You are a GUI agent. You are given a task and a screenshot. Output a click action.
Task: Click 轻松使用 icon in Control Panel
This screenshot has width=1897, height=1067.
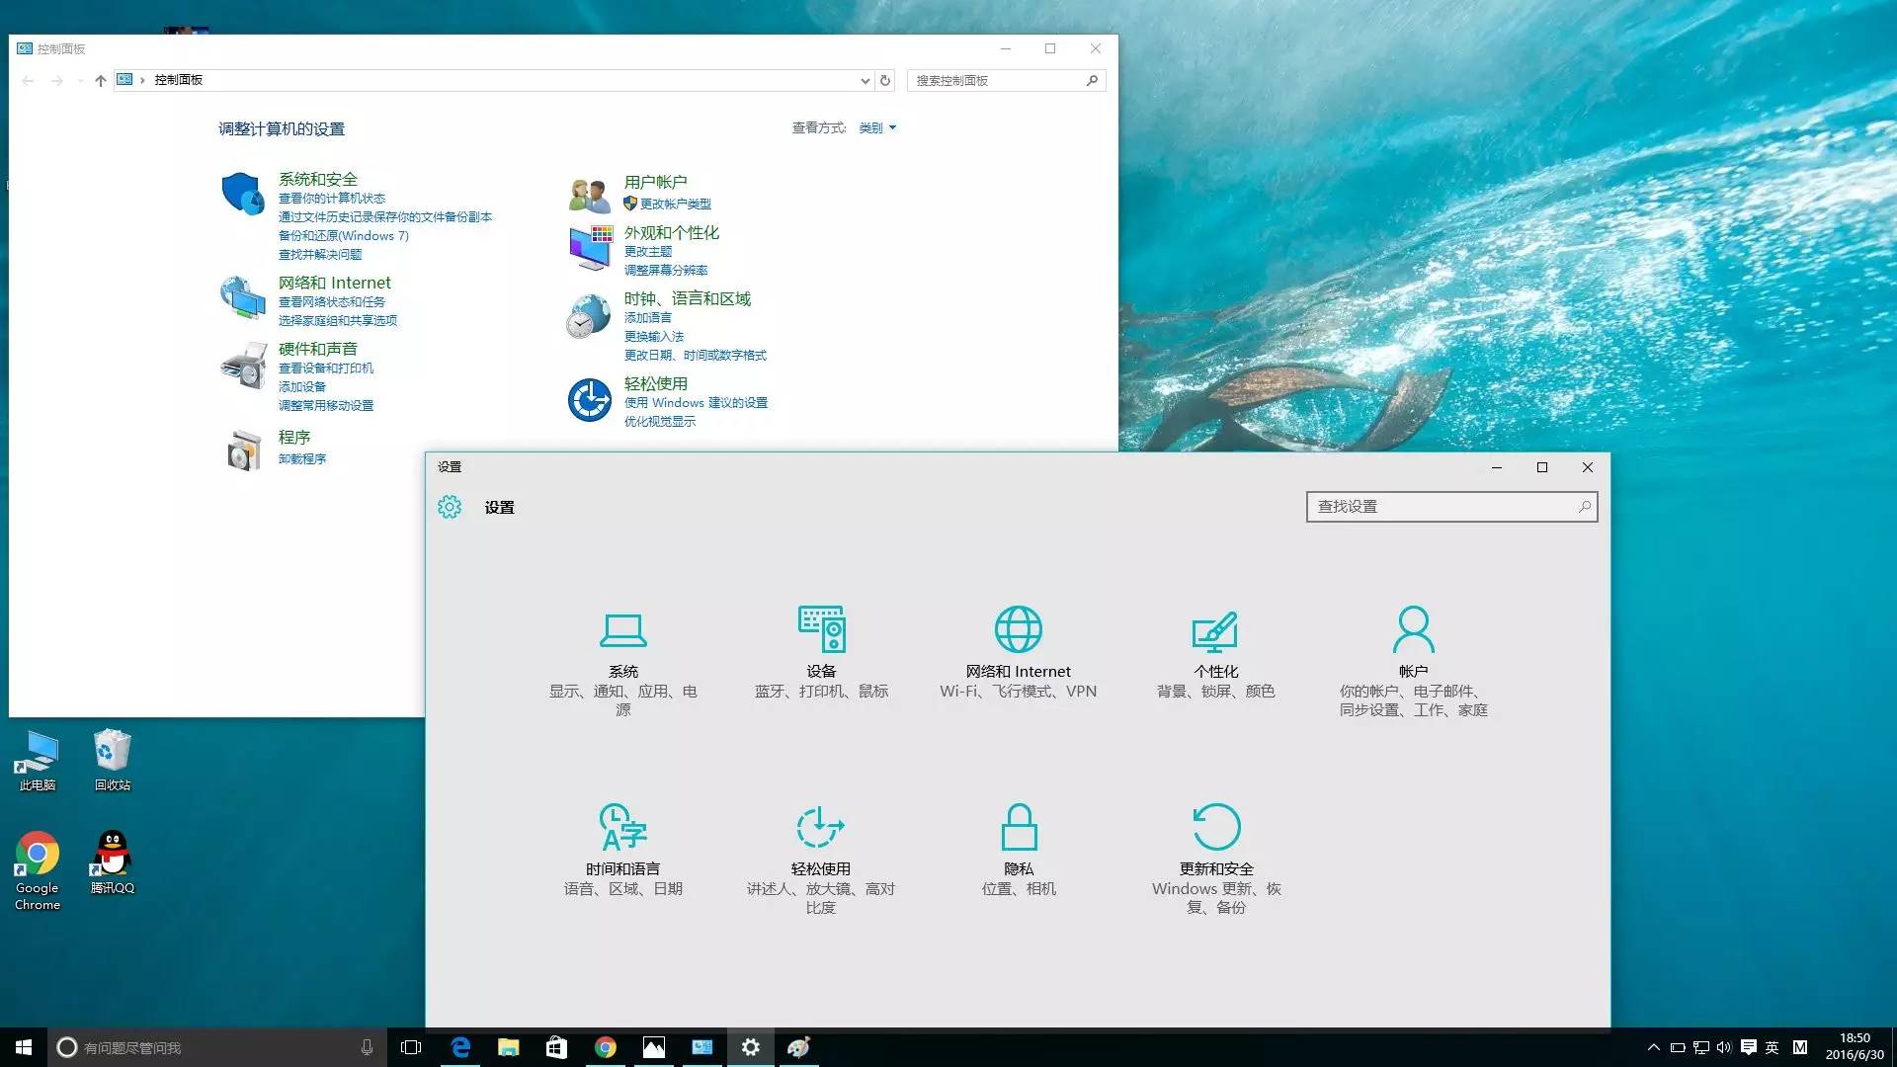coord(590,400)
